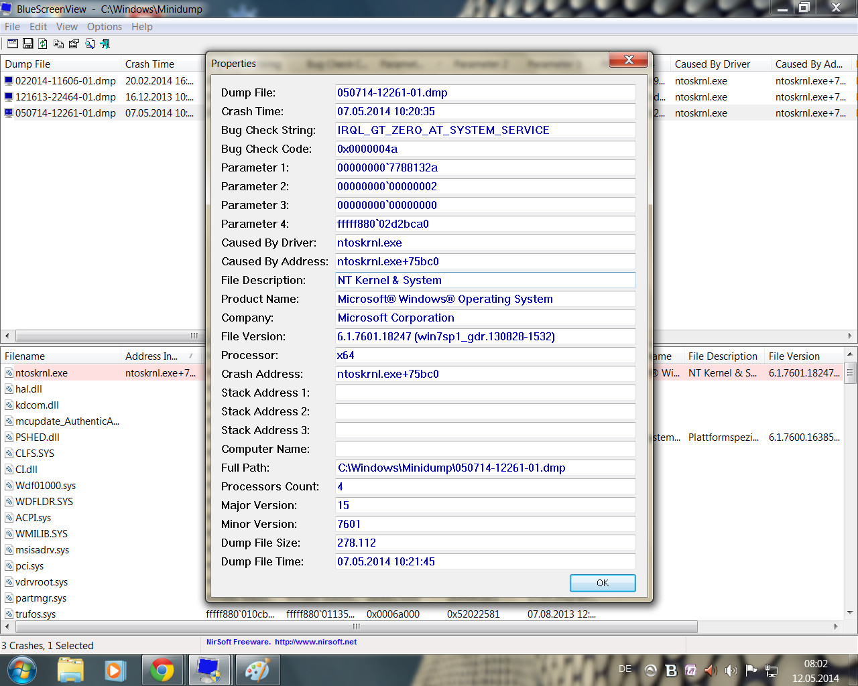Click the Dump File Size field
Viewport: 858px width, 686px height.
[x=485, y=543]
